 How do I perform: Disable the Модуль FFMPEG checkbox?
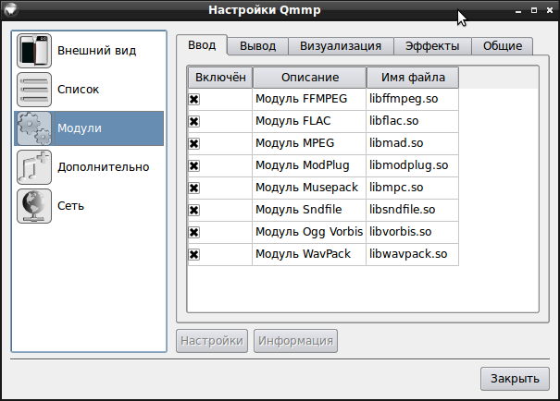pyautogui.click(x=194, y=100)
